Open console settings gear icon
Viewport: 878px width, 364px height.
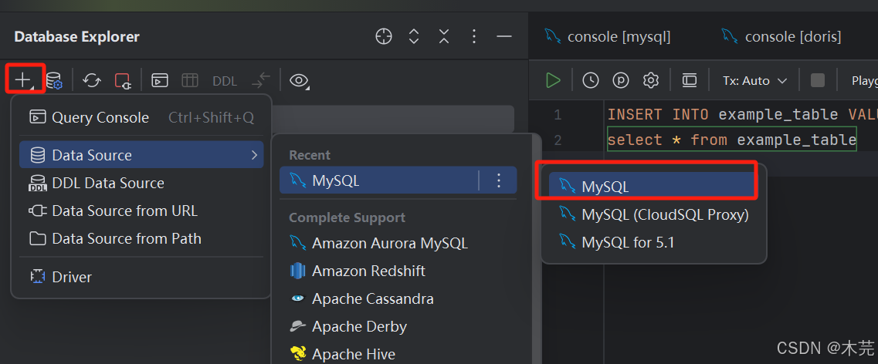pyautogui.click(x=651, y=80)
